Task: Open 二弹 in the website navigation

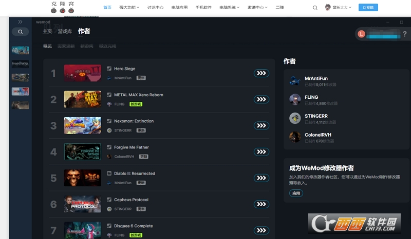Action: (x=279, y=7)
